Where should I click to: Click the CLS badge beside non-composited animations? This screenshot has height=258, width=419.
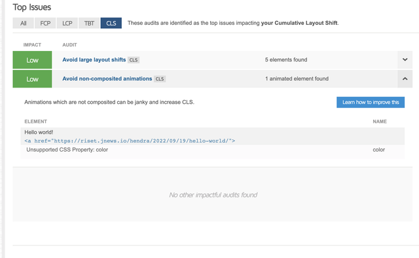click(160, 79)
